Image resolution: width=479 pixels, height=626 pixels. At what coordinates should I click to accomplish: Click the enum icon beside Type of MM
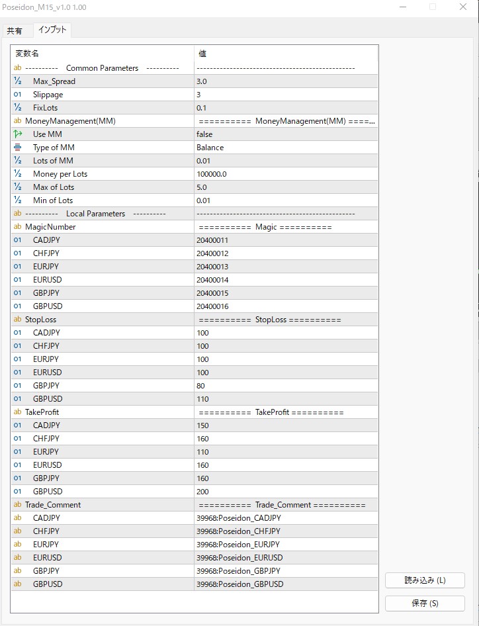(18, 147)
